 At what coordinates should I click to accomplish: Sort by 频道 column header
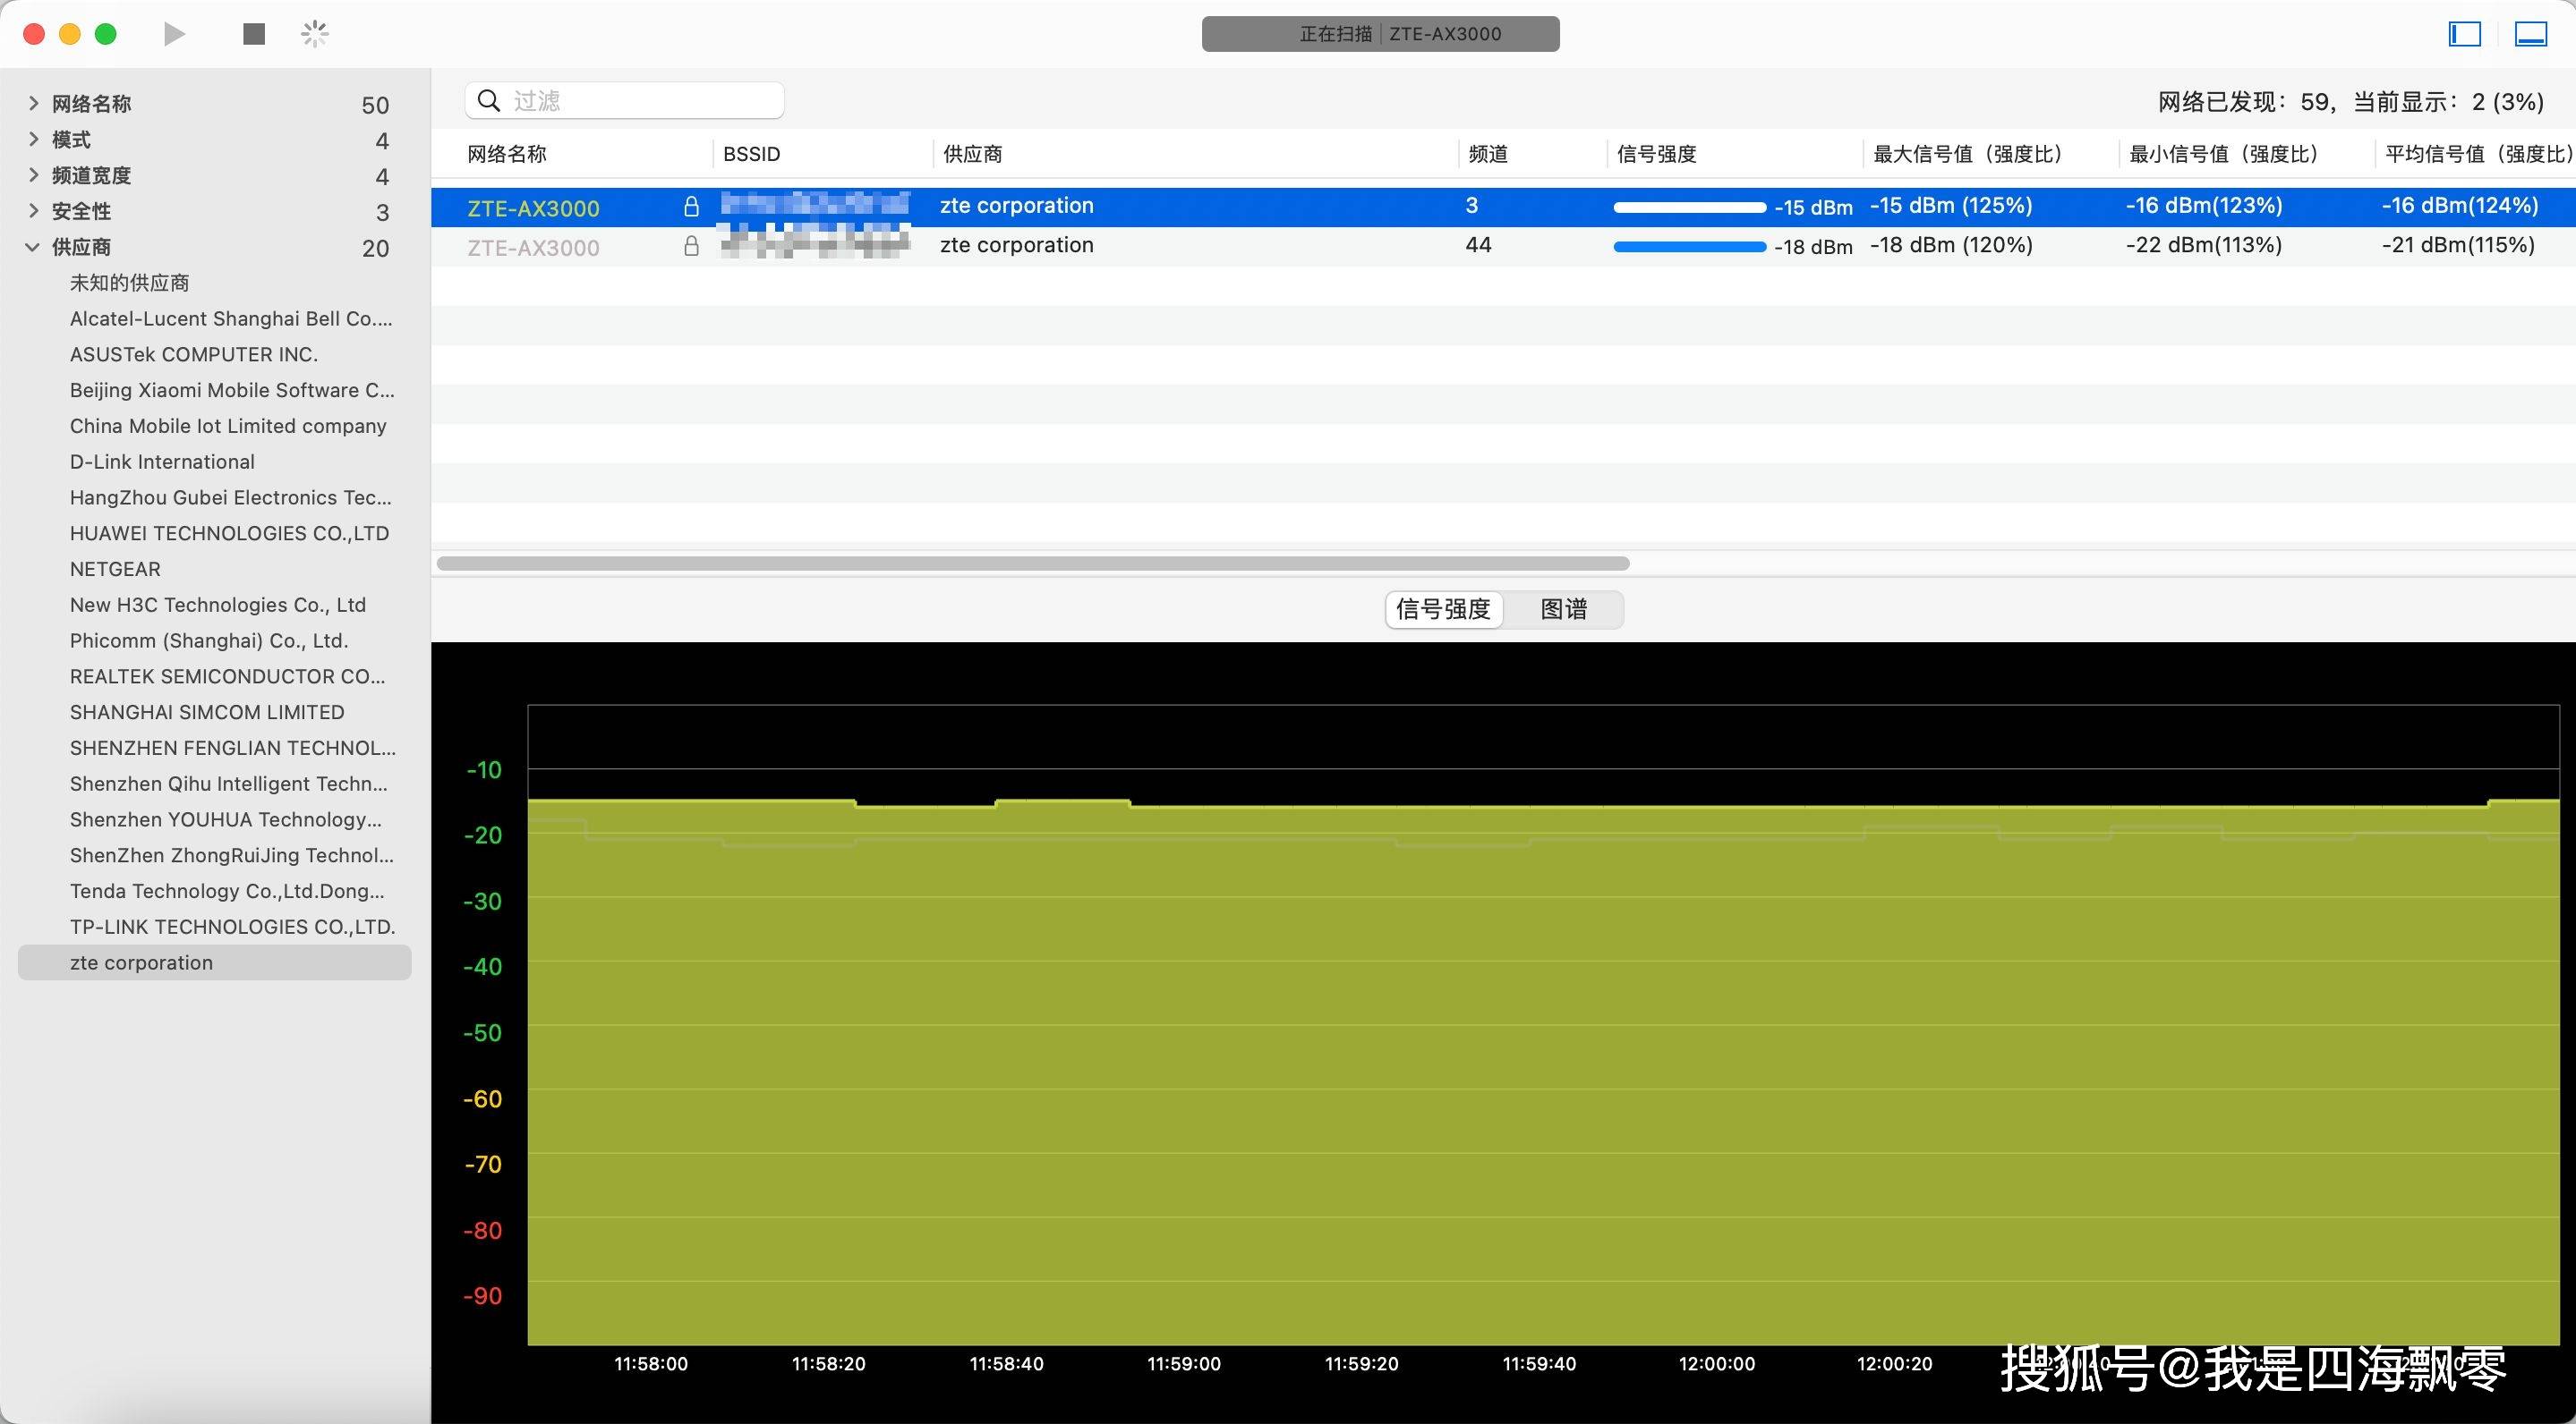pos(1488,154)
